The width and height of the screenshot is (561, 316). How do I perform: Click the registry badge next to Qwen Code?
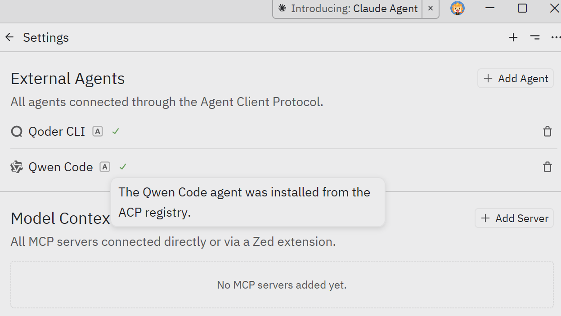click(105, 167)
